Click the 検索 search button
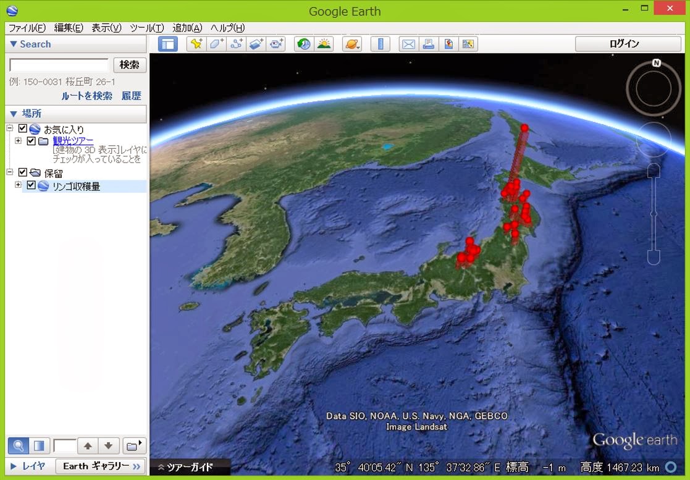Image resolution: width=690 pixels, height=480 pixels. (129, 65)
